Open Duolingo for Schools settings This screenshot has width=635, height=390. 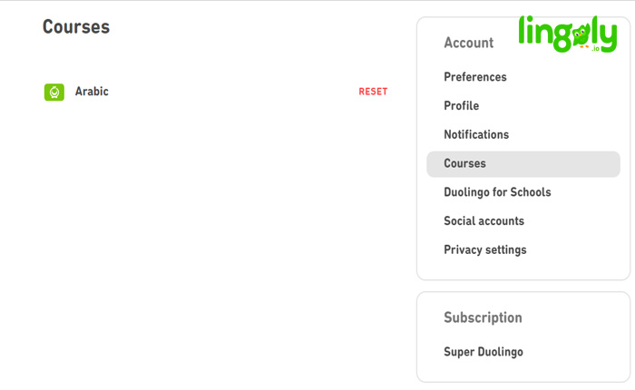497,192
